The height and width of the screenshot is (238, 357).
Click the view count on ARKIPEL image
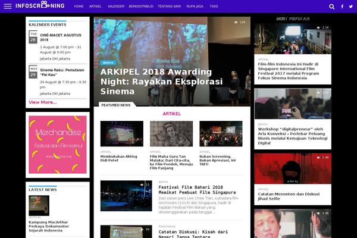click(x=240, y=22)
